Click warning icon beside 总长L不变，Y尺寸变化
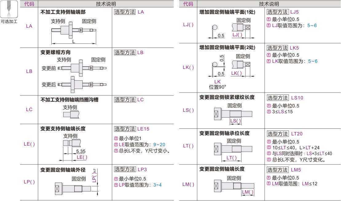 269,159
